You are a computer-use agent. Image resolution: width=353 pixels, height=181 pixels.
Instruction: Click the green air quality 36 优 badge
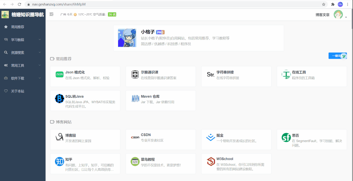point(112,14)
